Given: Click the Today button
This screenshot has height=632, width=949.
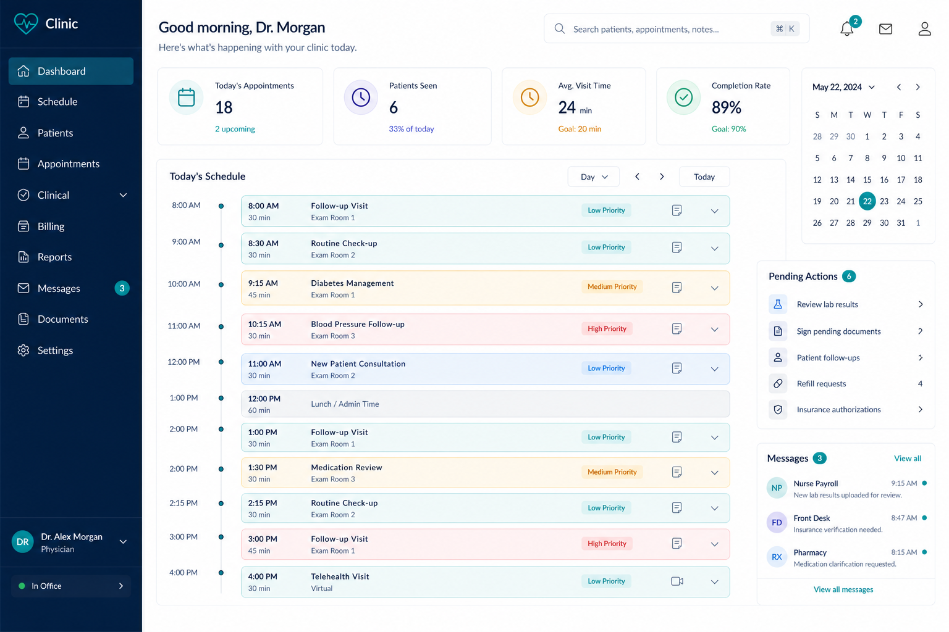Looking at the screenshot, I should point(704,177).
